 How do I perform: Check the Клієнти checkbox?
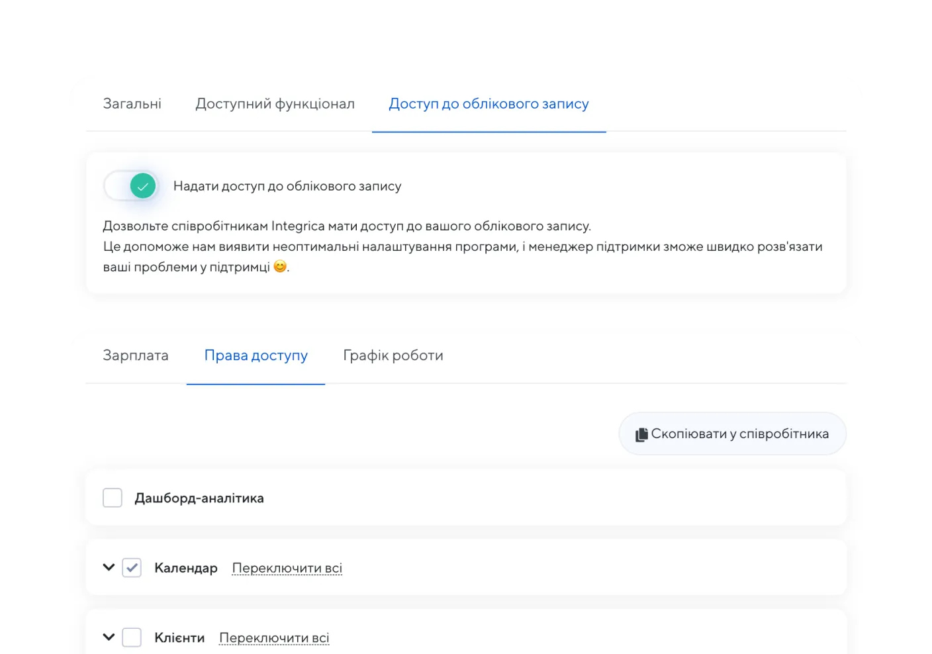click(132, 638)
